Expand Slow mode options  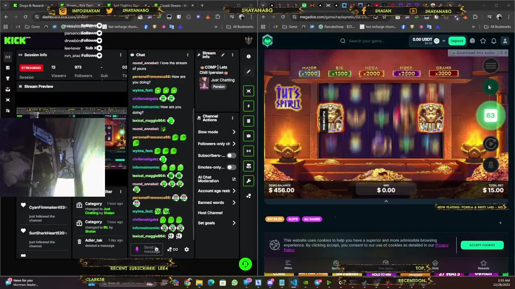point(234,132)
